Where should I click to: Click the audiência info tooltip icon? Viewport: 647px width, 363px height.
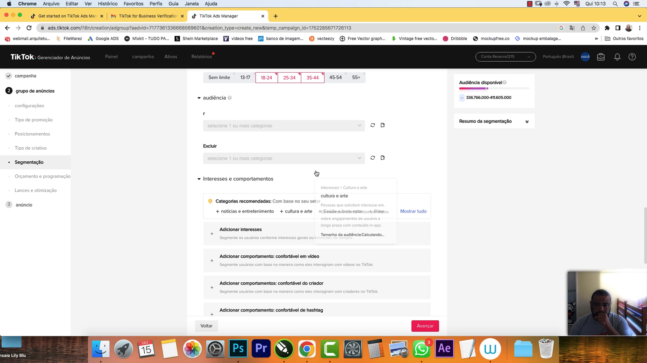click(230, 98)
